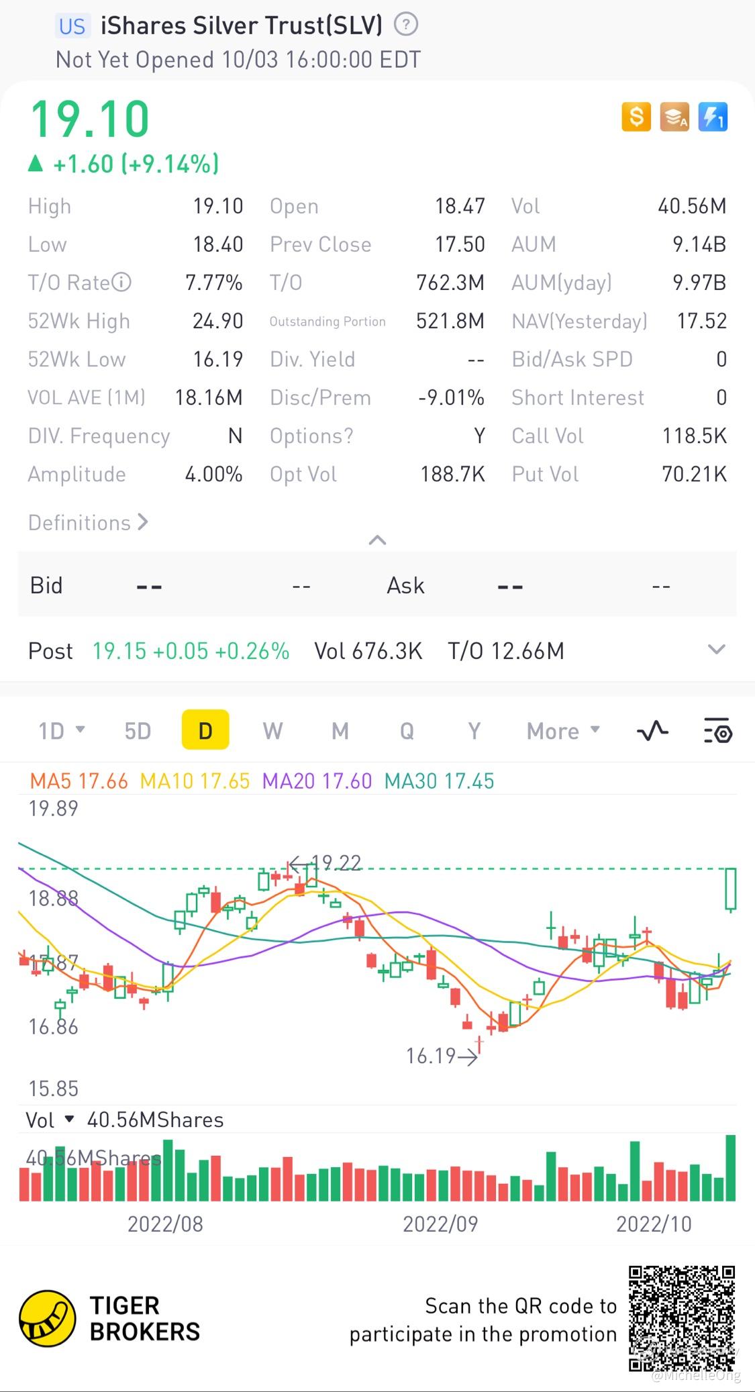
Task: Tap the T/O Rate info icon
Action: pos(121,283)
